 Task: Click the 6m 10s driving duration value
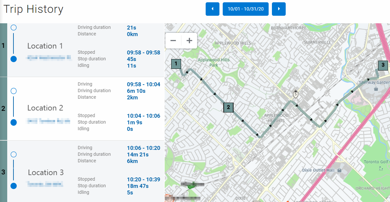(x=136, y=91)
